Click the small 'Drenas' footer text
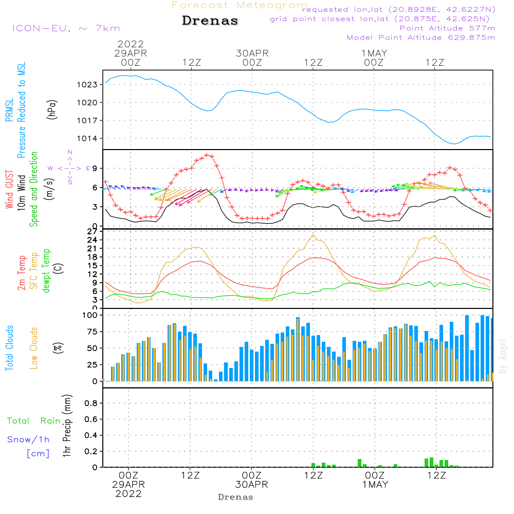The height and width of the screenshot is (514, 514). pos(235,497)
